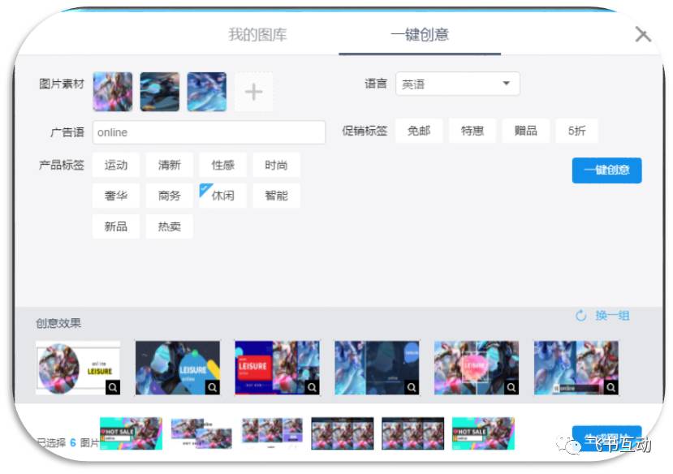Select pink heart creative thumbnail
673x474 pixels.
pos(477,368)
